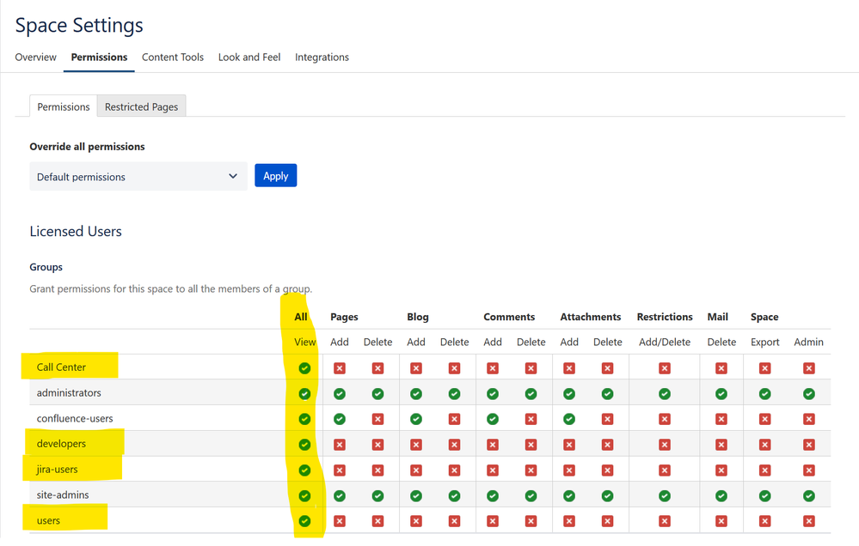Switch to the Integrations tab
This screenshot has height=546, width=859.
point(322,57)
